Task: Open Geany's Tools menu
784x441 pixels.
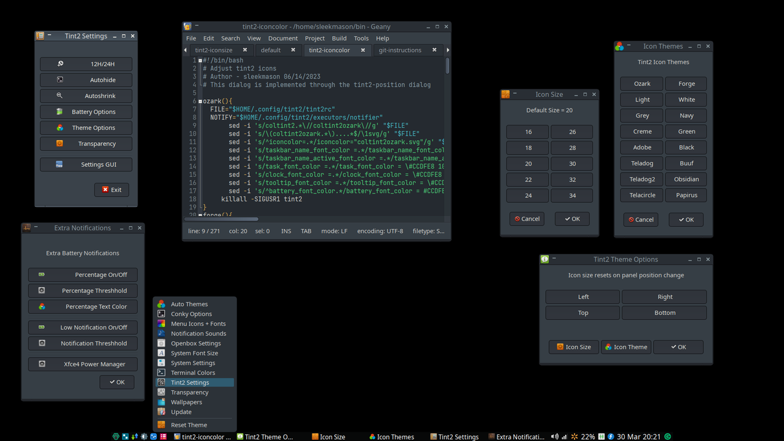Action: [x=361, y=38]
